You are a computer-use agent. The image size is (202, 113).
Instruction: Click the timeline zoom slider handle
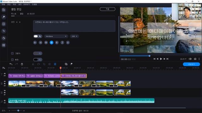[18, 110]
